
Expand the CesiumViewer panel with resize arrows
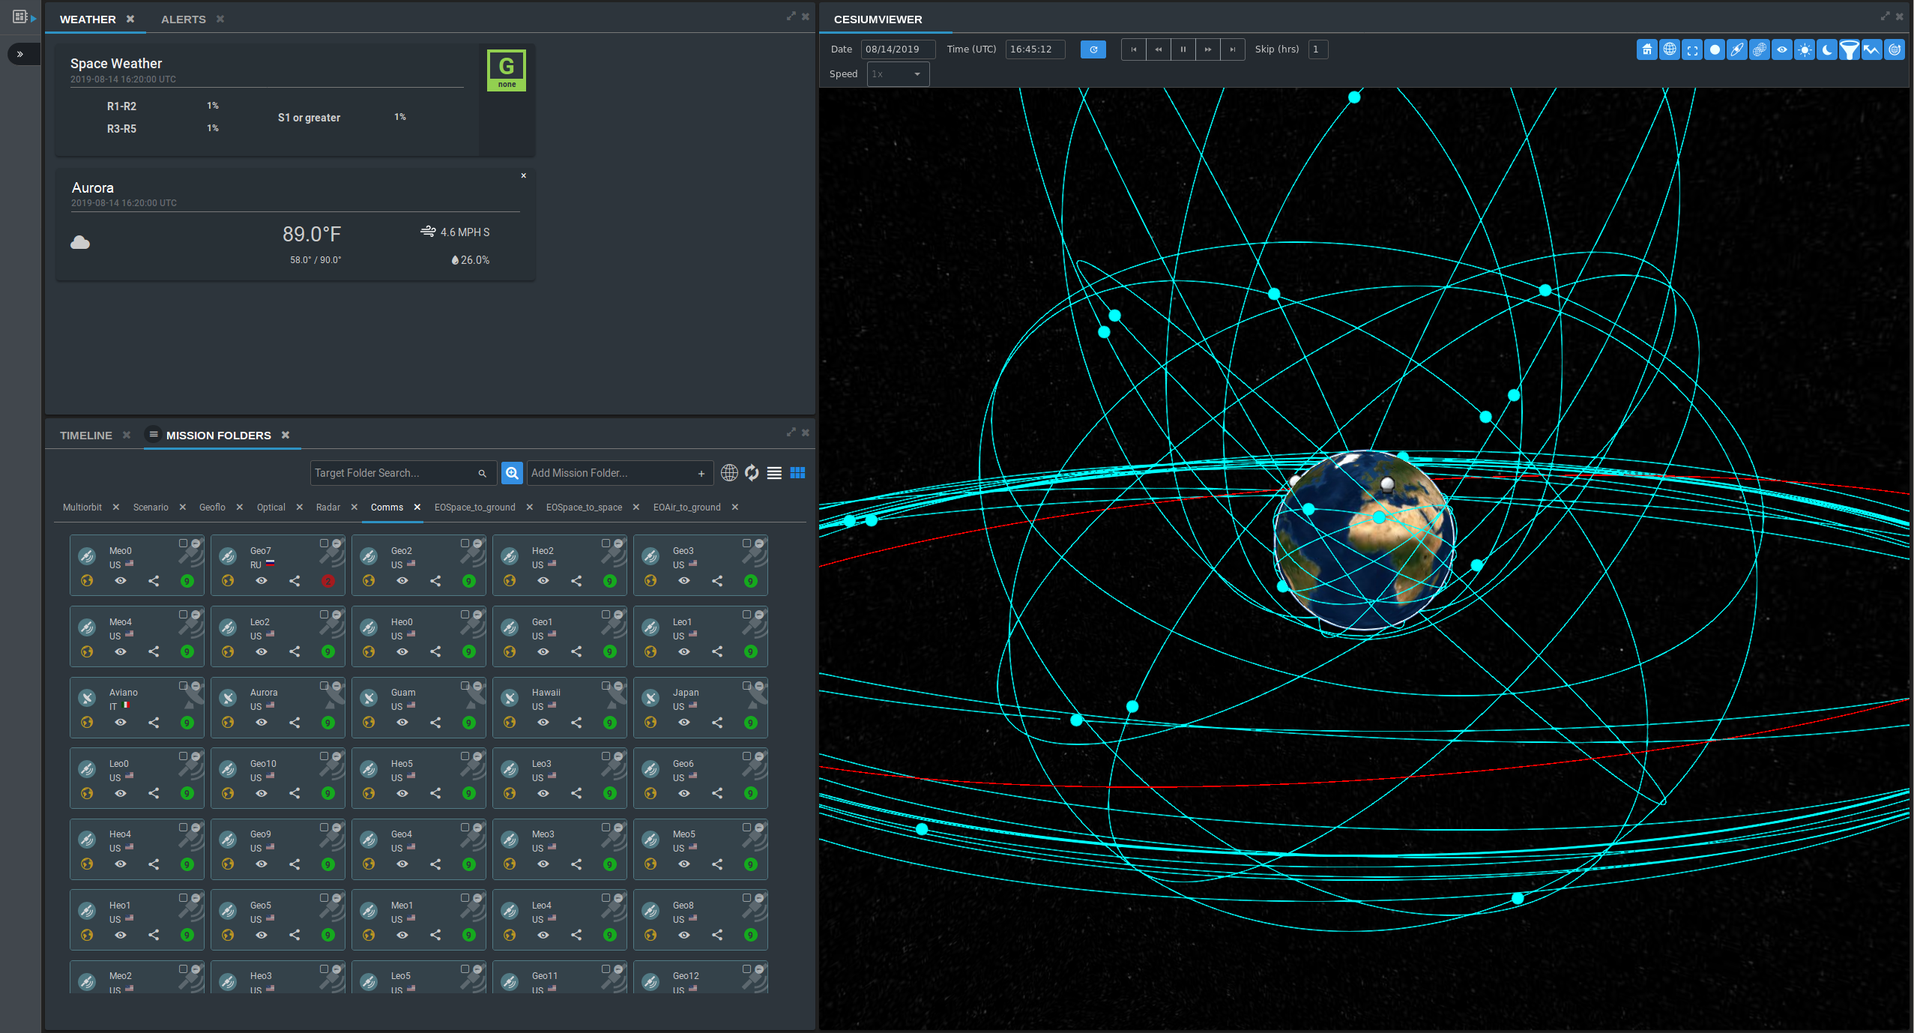point(1885,16)
